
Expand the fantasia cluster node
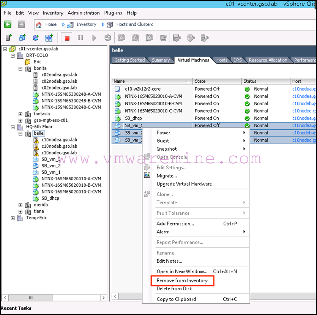tap(21, 114)
